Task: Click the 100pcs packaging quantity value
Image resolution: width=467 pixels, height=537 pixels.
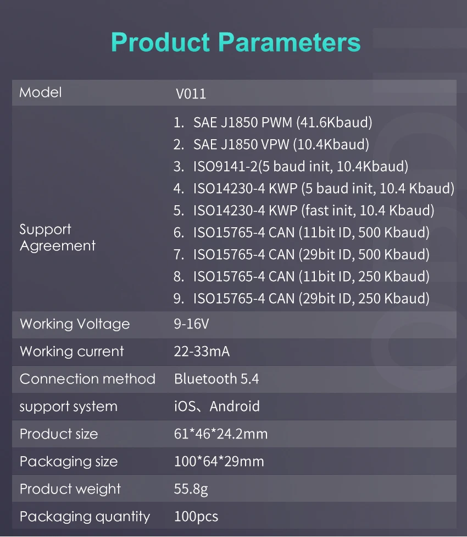Action: (196, 517)
